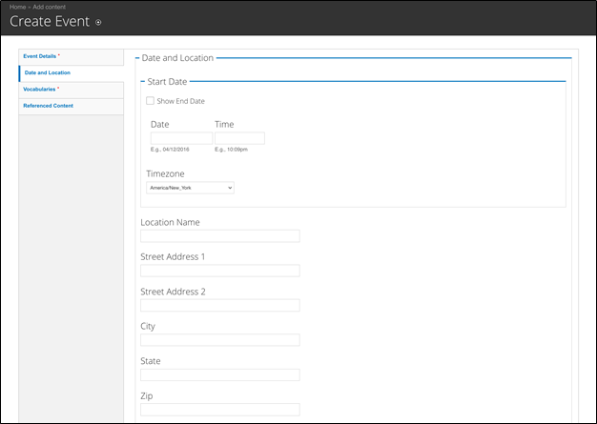
Task: Click the Create Event page heading
Action: point(50,22)
